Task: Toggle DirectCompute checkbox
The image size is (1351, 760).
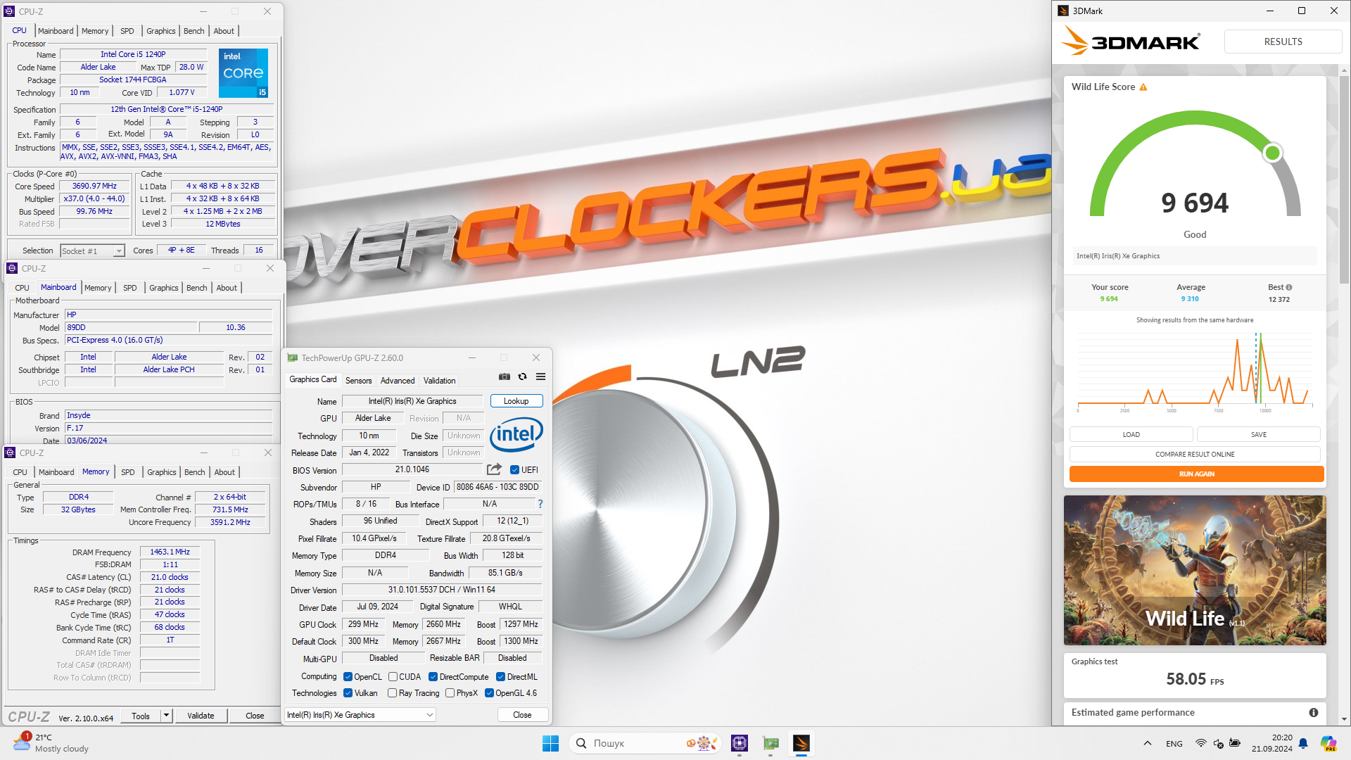Action: pos(433,677)
